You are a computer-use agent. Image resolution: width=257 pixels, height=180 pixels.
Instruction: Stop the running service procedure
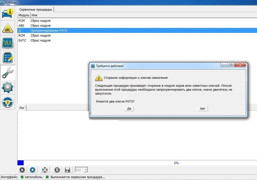[32, 170]
